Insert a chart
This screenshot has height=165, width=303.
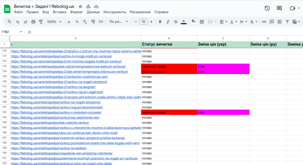click(279, 22)
